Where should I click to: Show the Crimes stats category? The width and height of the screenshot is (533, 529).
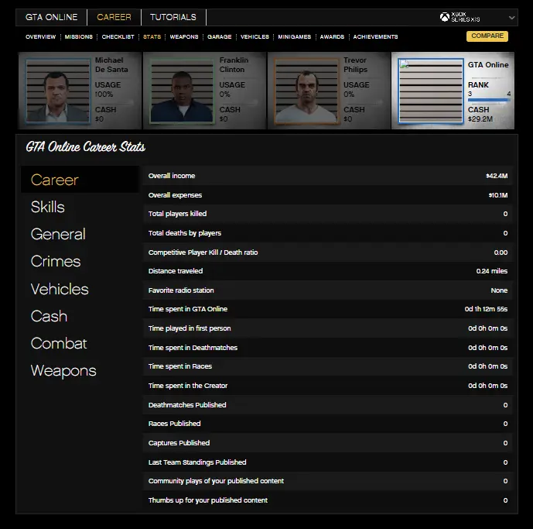[55, 262]
